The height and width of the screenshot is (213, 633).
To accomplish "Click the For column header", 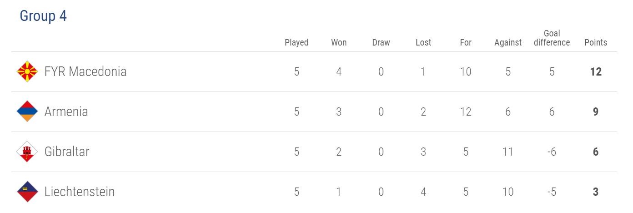I will (x=466, y=42).
